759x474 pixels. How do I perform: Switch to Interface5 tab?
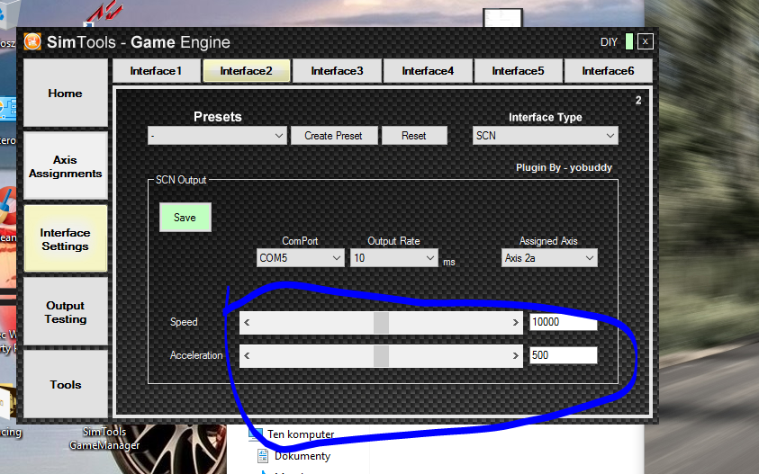pyautogui.click(x=518, y=71)
